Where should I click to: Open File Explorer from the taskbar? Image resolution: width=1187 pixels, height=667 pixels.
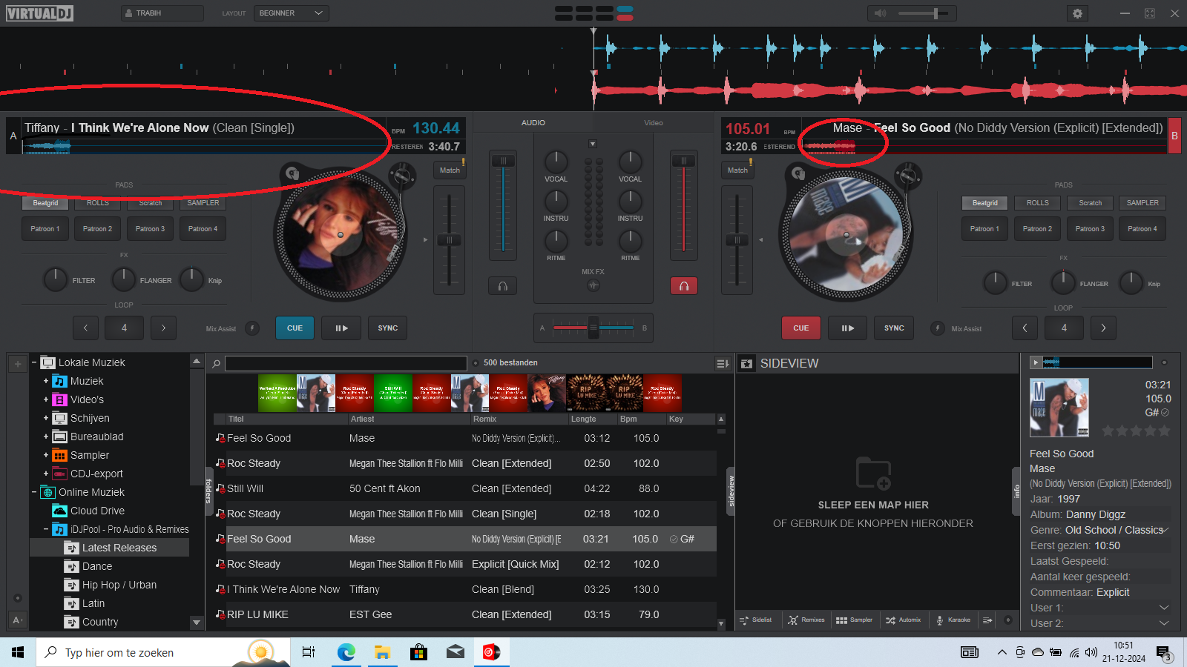coord(382,652)
